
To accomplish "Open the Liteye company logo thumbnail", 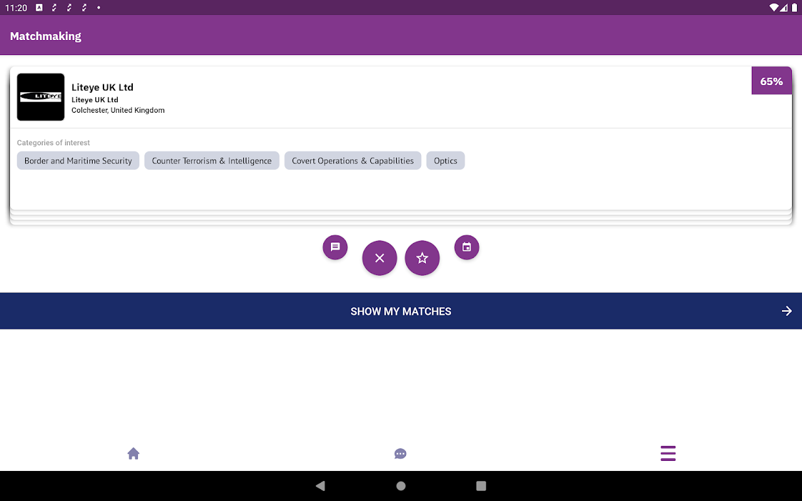I will click(41, 97).
